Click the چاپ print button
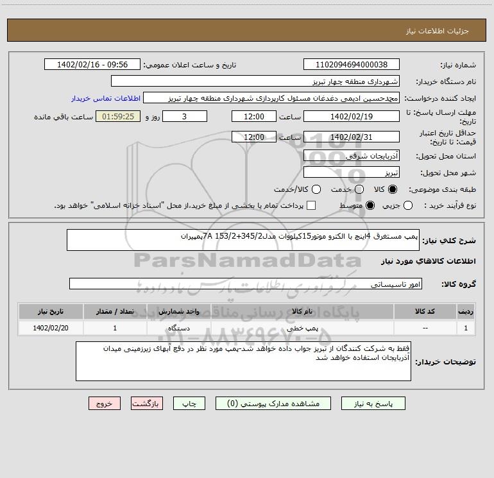494x478 pixels. pyautogui.click(x=189, y=404)
